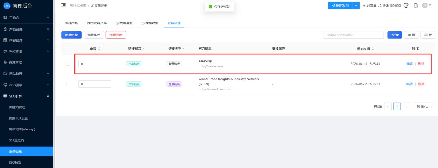Screen dimensions: 438x168
Task: Sort by 序号 column sort arrows
Action: [99, 49]
